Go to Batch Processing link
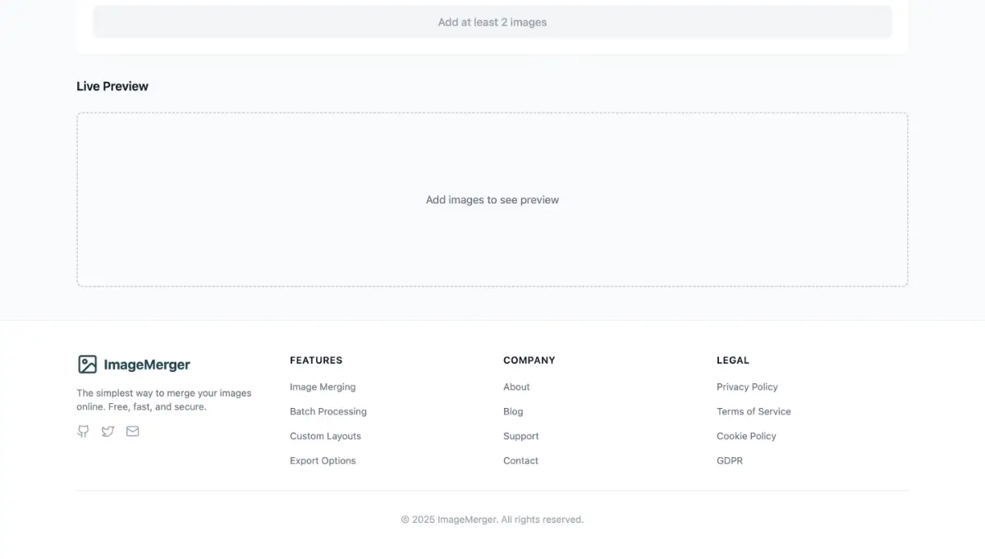Image resolution: width=985 pixels, height=559 pixels. (x=328, y=411)
